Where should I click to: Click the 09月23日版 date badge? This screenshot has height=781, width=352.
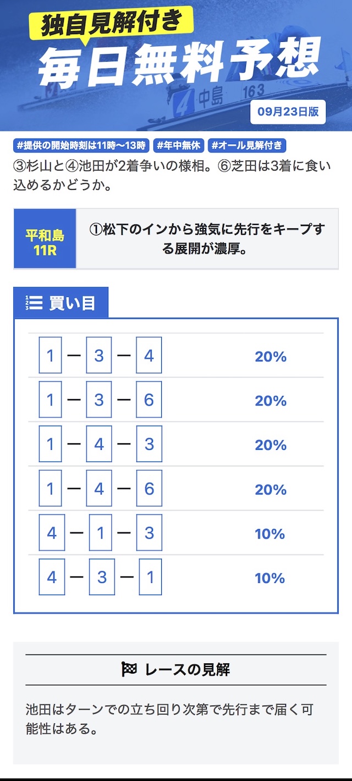[x=288, y=112]
